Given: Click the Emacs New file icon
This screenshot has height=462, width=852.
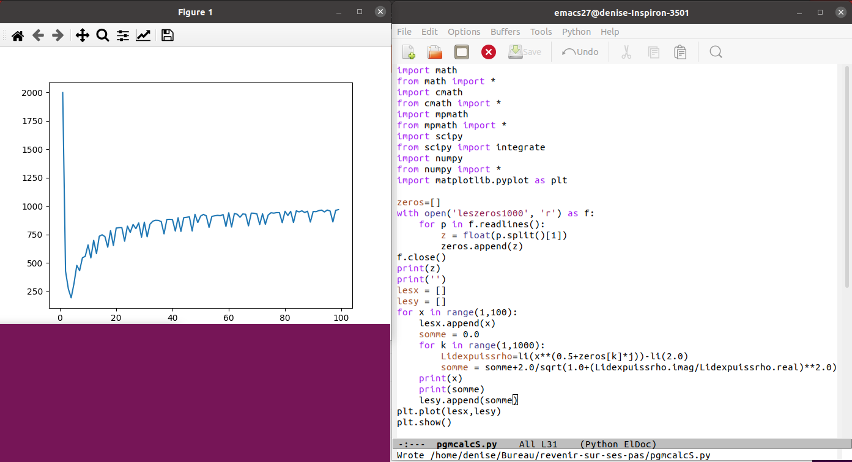Looking at the screenshot, I should (x=408, y=52).
